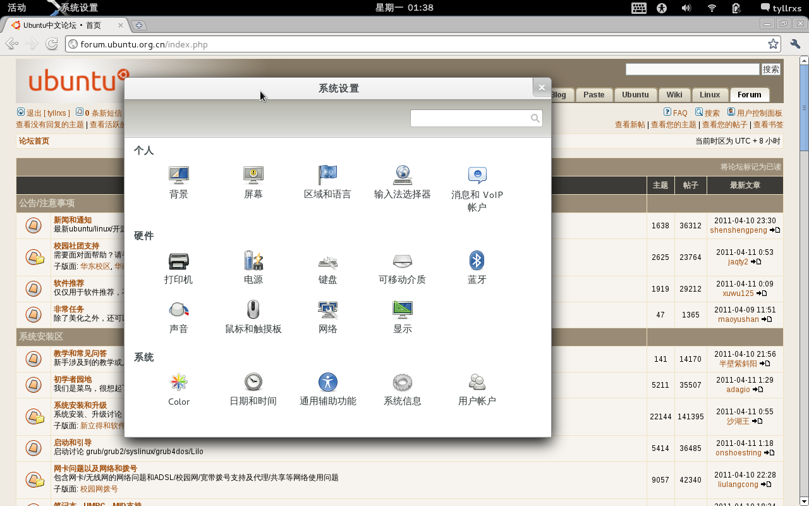The height and width of the screenshot is (506, 809).
Task: Open the 新闻和通知 forum section
Action: (73, 220)
